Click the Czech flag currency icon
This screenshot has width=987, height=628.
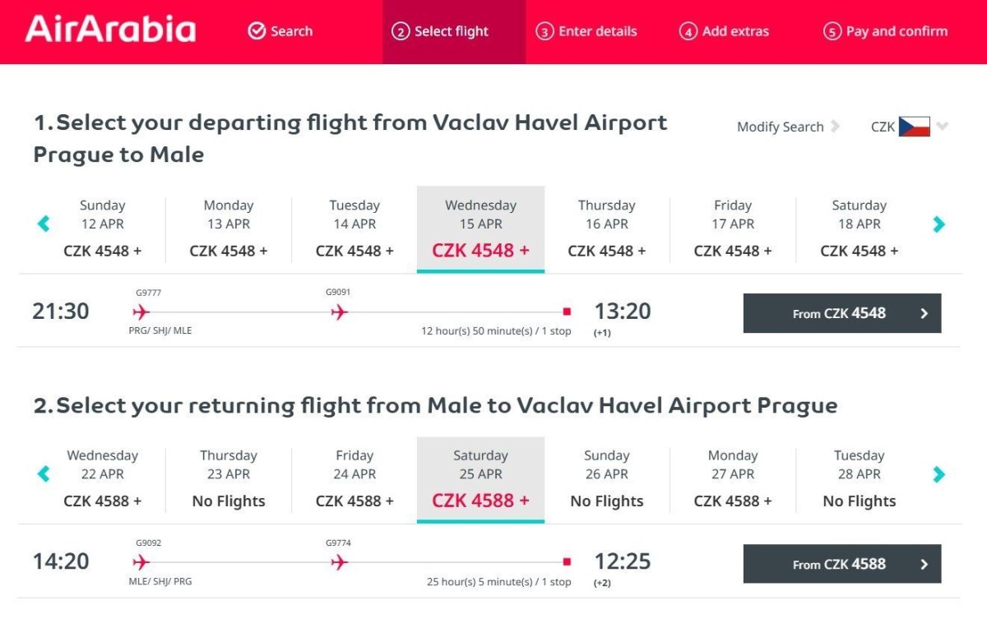point(914,127)
